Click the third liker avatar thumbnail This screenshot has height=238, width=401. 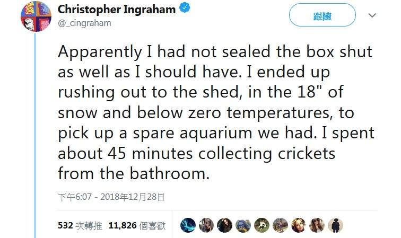[225, 225]
